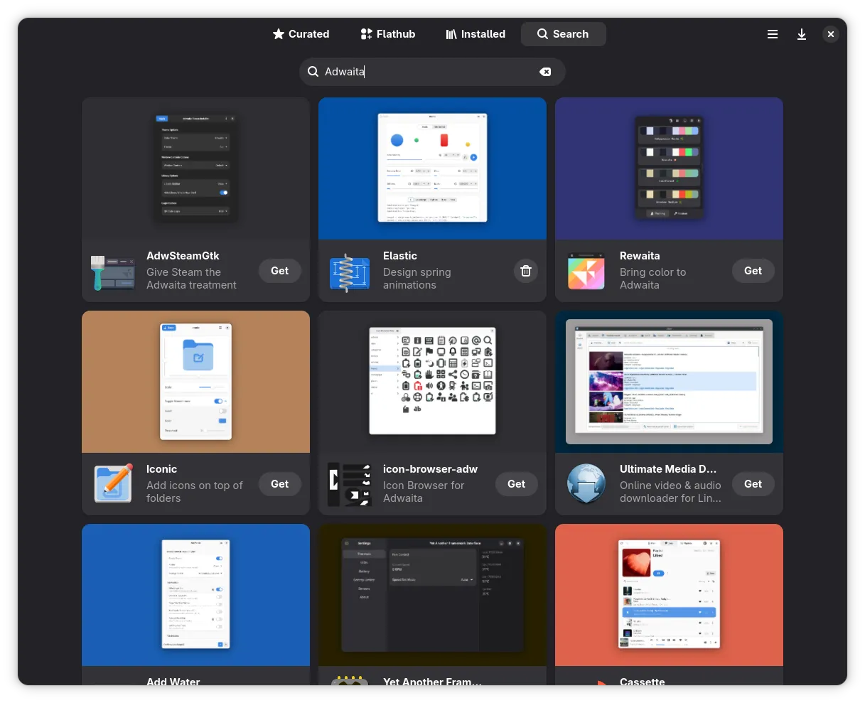This screenshot has height=703, width=865.
Task: Get the Rewaita app
Action: [753, 271]
